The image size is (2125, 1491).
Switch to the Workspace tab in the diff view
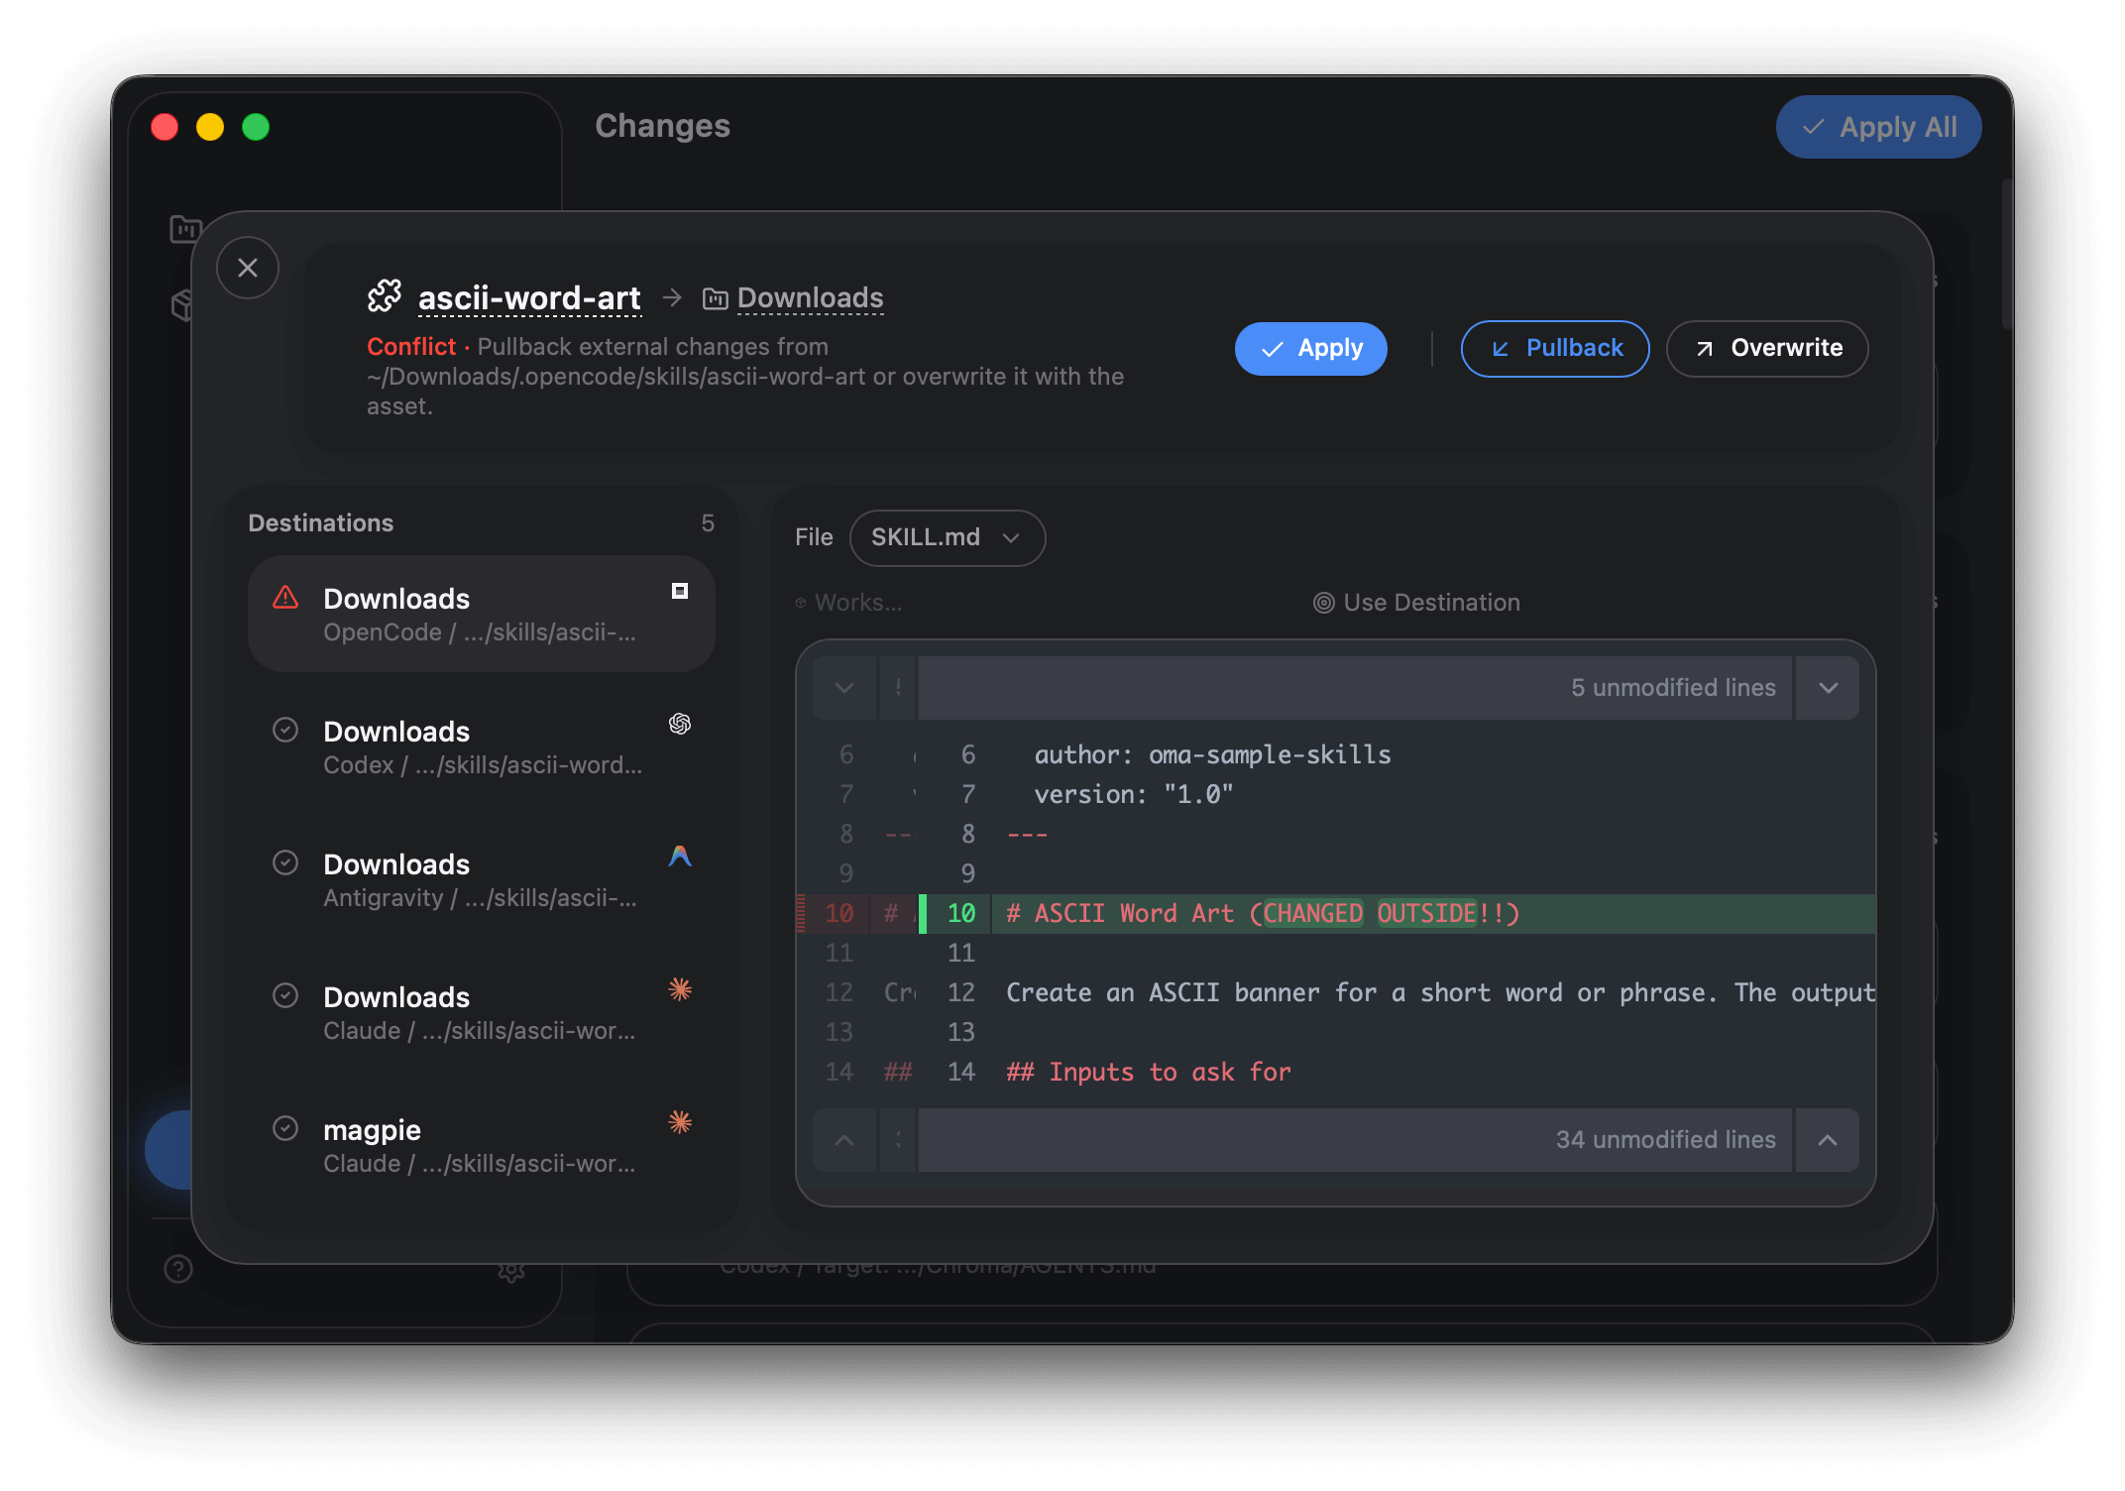[x=850, y=602]
